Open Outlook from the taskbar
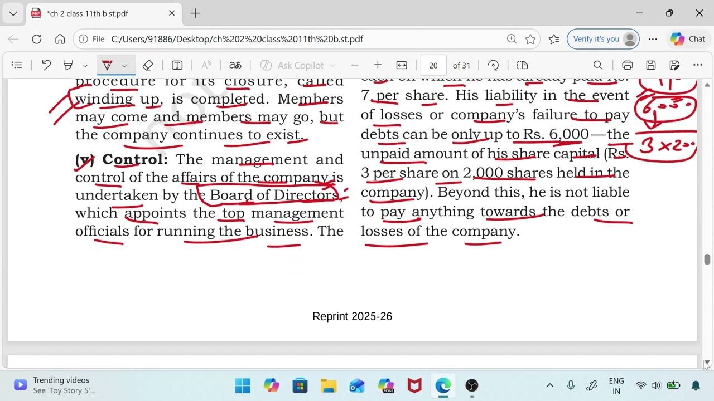The width and height of the screenshot is (714, 401). click(357, 385)
